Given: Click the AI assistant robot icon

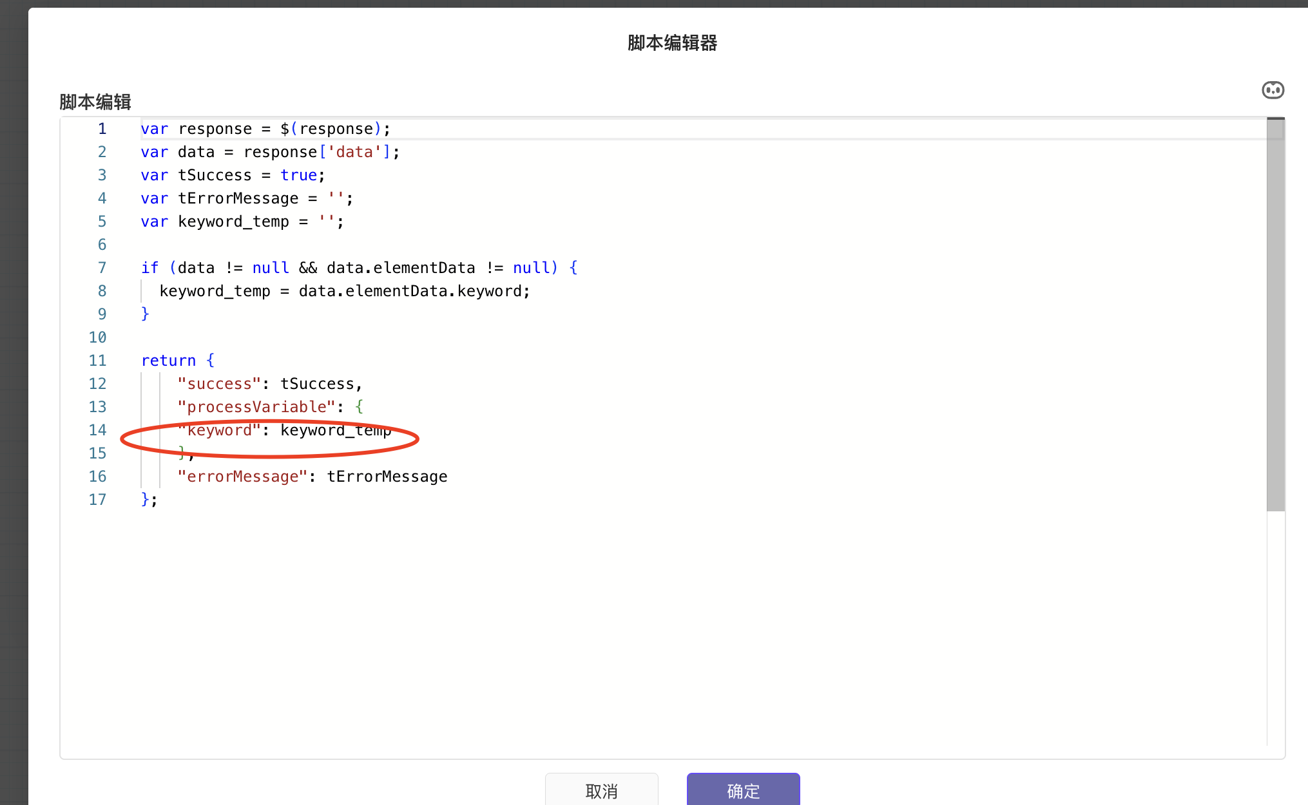Looking at the screenshot, I should tap(1273, 90).
